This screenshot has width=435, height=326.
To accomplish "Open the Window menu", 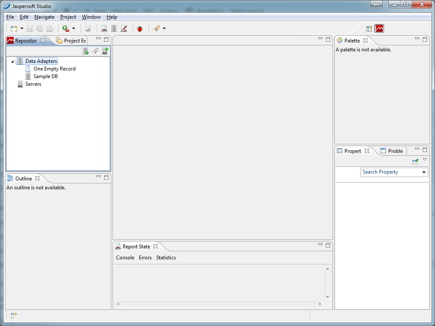I will click(91, 17).
